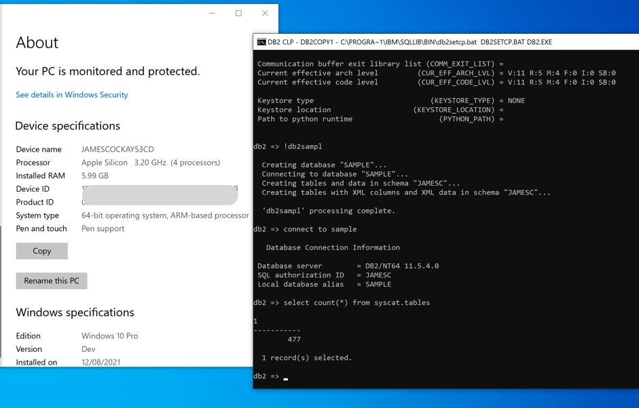Click the 1 record(s) selected message
Screen dimensions: 639x408
pos(306,358)
